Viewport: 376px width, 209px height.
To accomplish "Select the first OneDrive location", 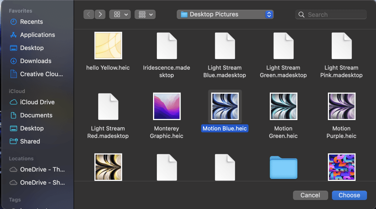I will pos(42,170).
